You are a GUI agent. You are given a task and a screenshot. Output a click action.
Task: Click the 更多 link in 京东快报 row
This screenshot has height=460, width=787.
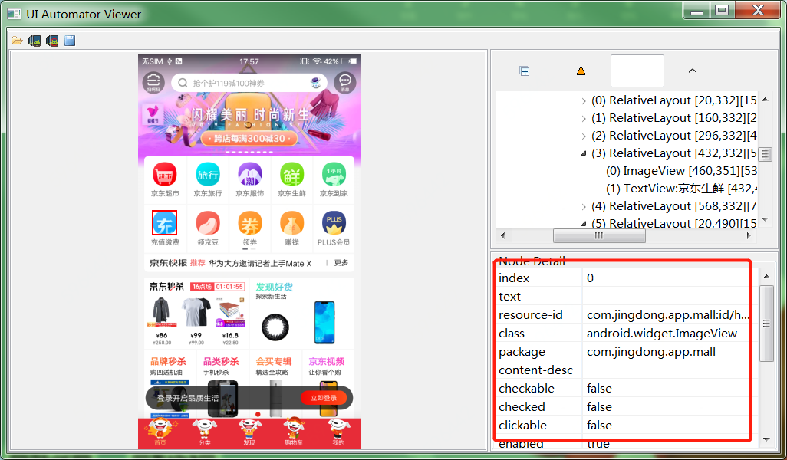[x=341, y=263]
